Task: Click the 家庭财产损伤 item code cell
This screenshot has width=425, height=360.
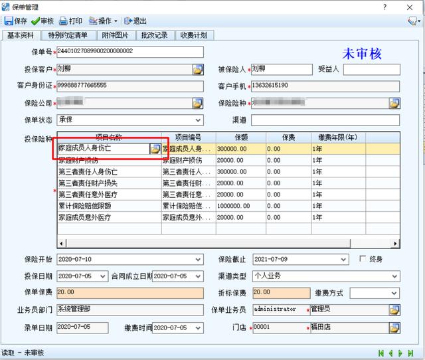Action: click(x=189, y=160)
